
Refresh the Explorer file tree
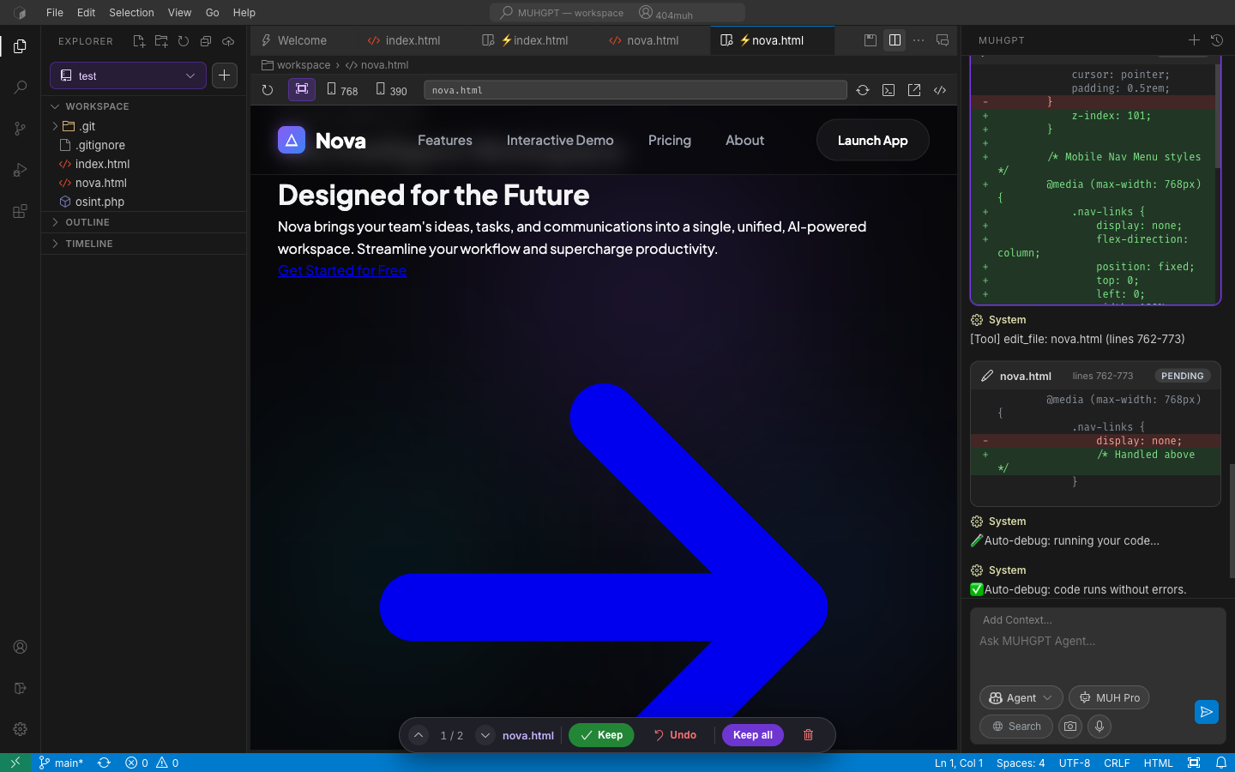(x=184, y=41)
